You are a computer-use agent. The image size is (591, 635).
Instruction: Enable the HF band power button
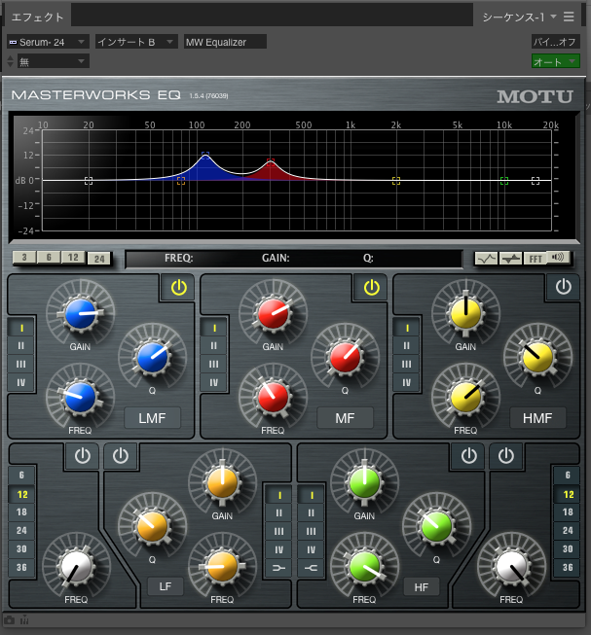468,456
